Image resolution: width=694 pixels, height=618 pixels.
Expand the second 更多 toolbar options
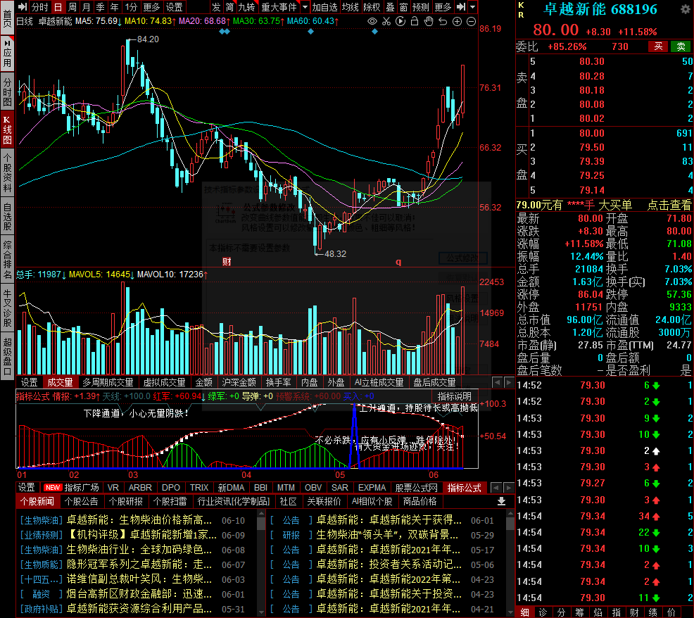click(443, 6)
